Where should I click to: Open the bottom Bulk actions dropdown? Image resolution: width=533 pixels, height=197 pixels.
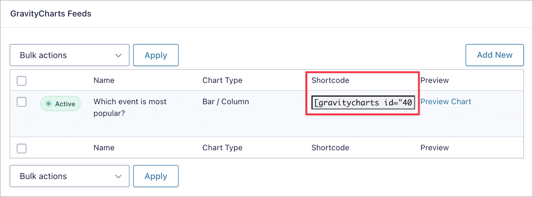(x=69, y=176)
